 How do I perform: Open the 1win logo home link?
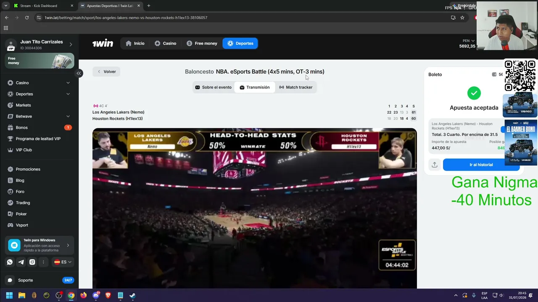pos(103,43)
